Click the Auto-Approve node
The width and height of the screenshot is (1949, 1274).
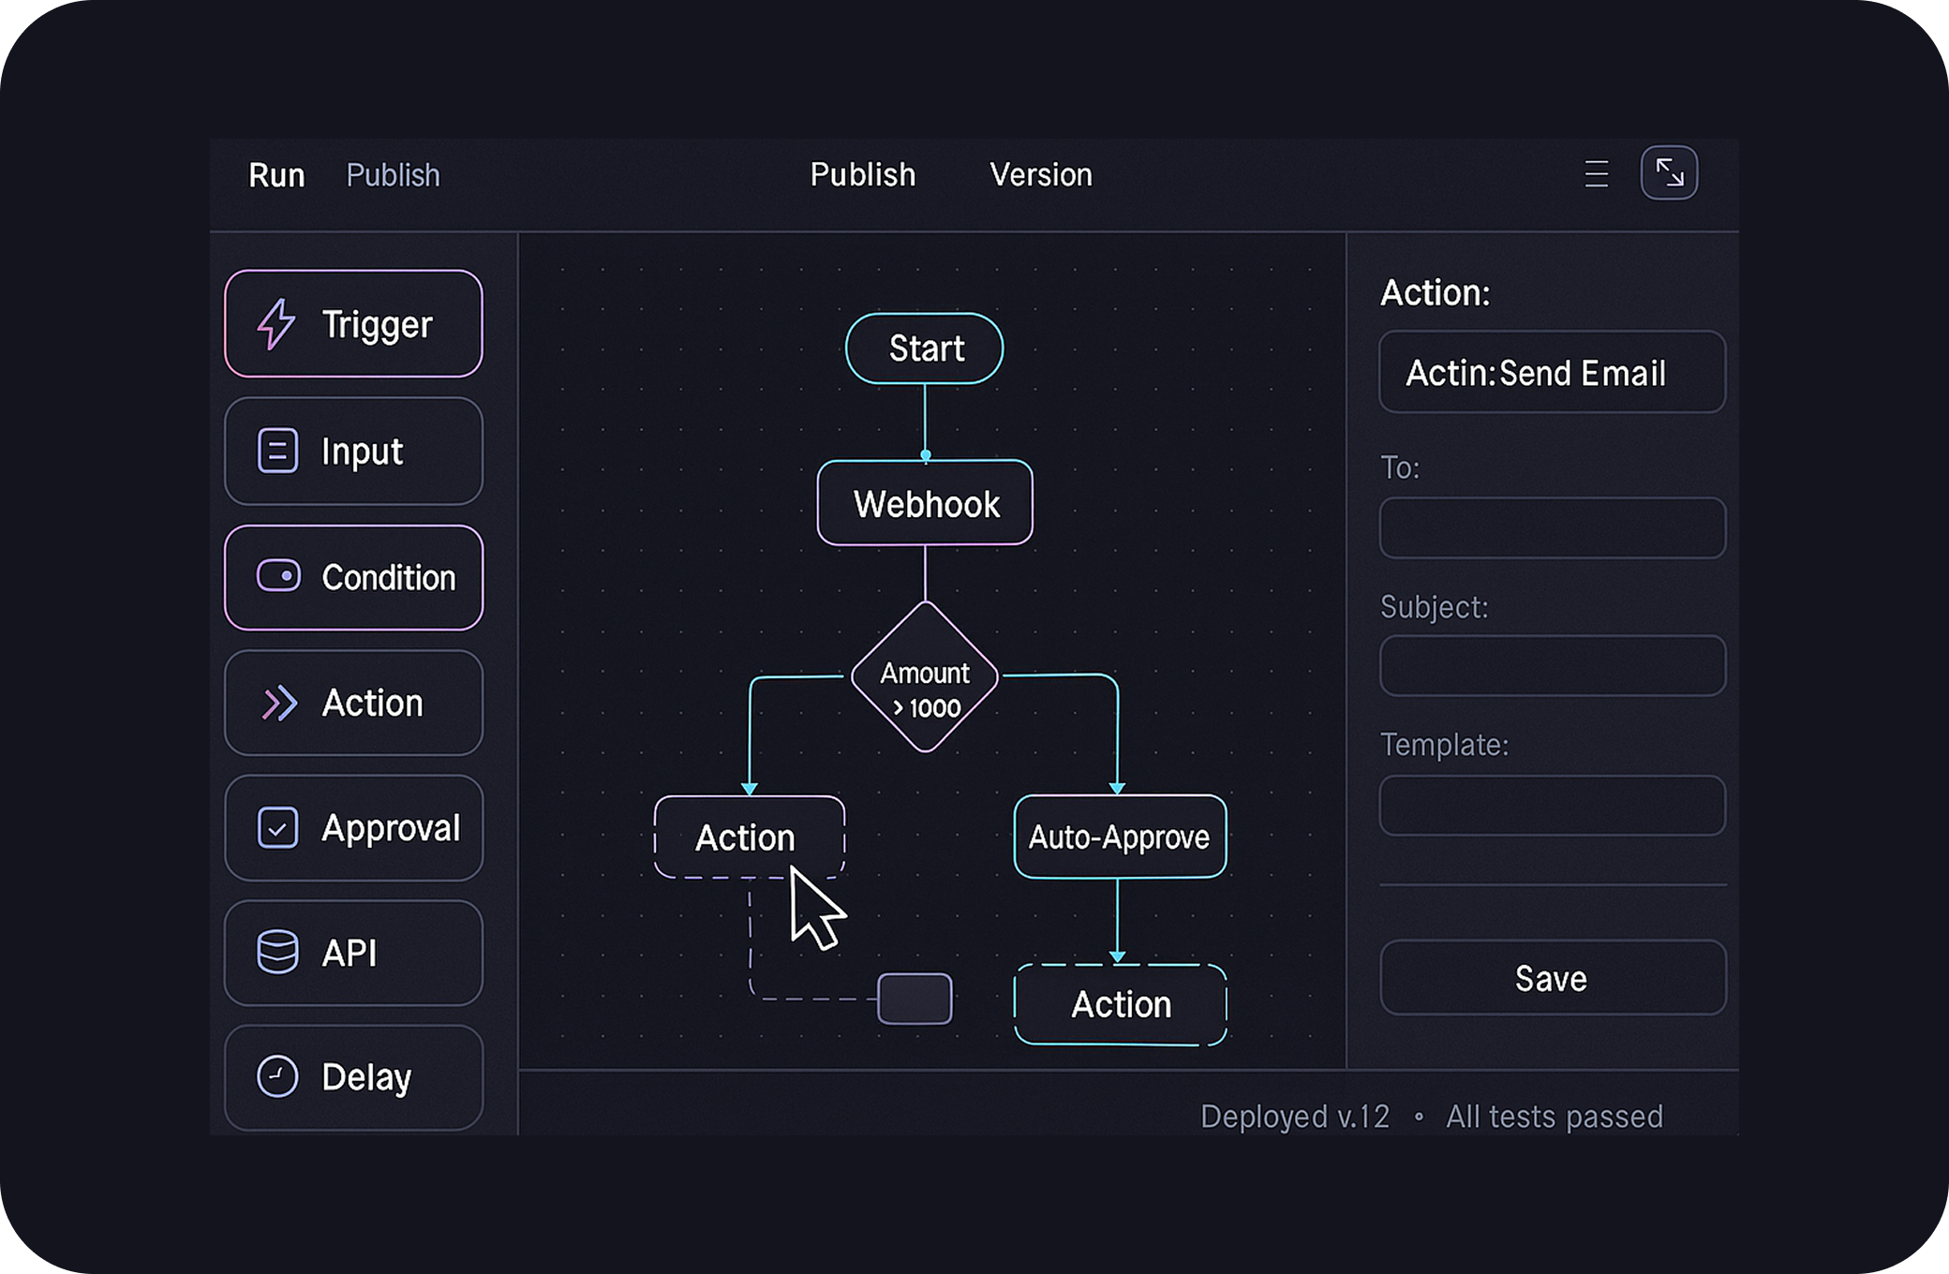(x=1120, y=837)
